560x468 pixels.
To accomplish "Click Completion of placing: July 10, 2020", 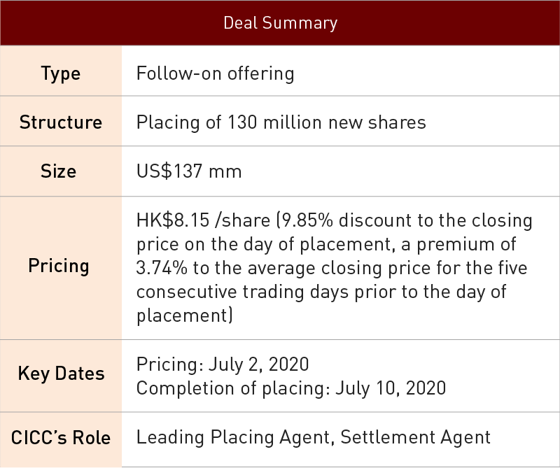I will click(290, 388).
